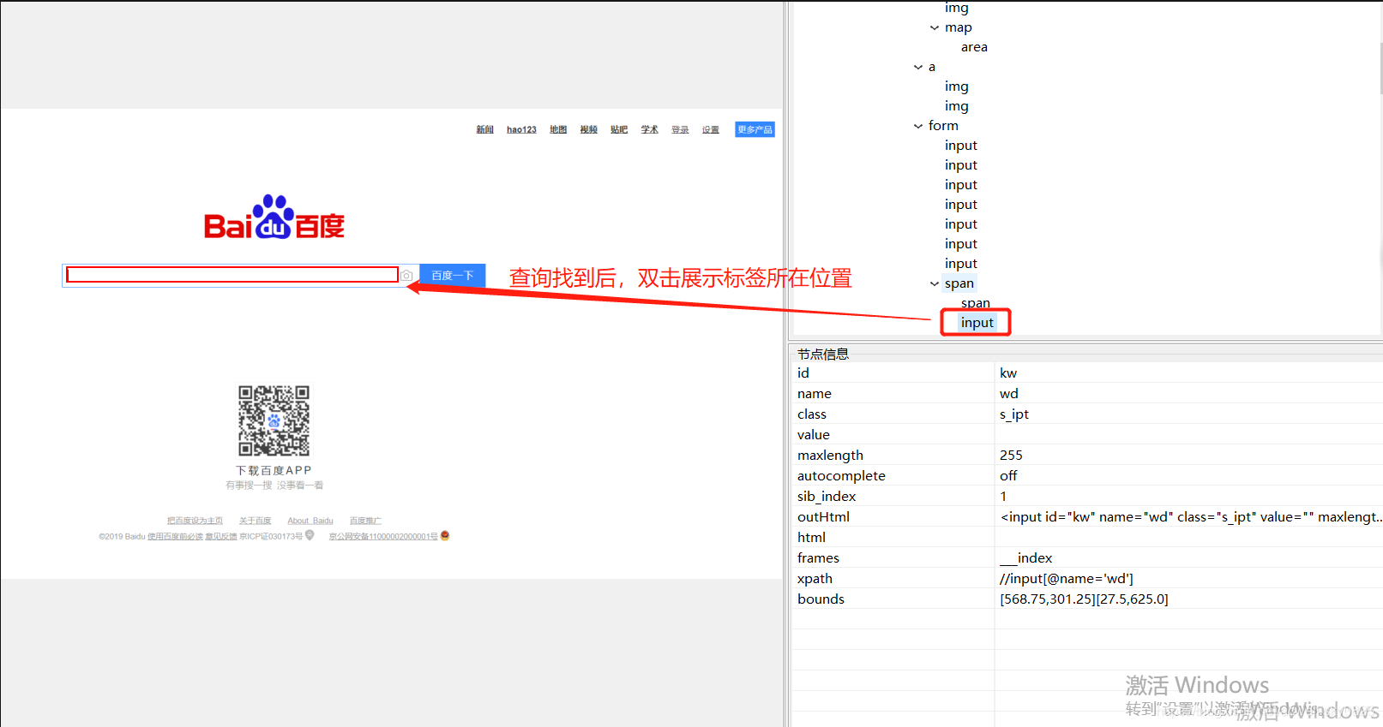1383x727 pixels.
Task: Click the name value 'wd' cell
Action: [1188, 394]
